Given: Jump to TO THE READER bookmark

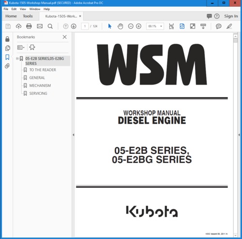Looking at the screenshot, I should (43, 70).
